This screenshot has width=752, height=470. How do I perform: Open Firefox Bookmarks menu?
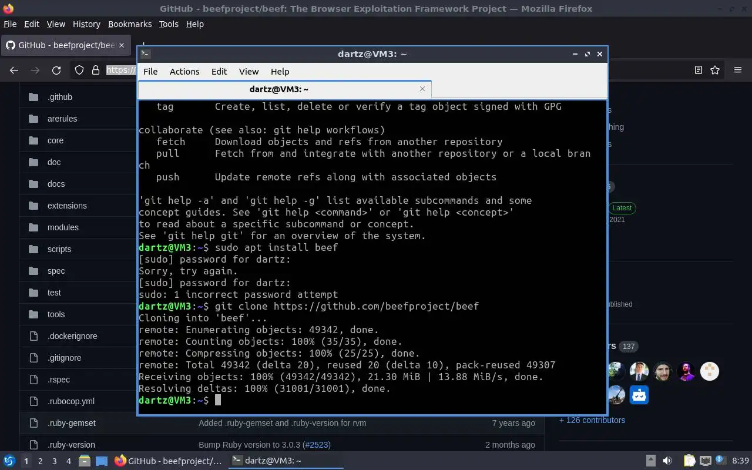point(130,24)
